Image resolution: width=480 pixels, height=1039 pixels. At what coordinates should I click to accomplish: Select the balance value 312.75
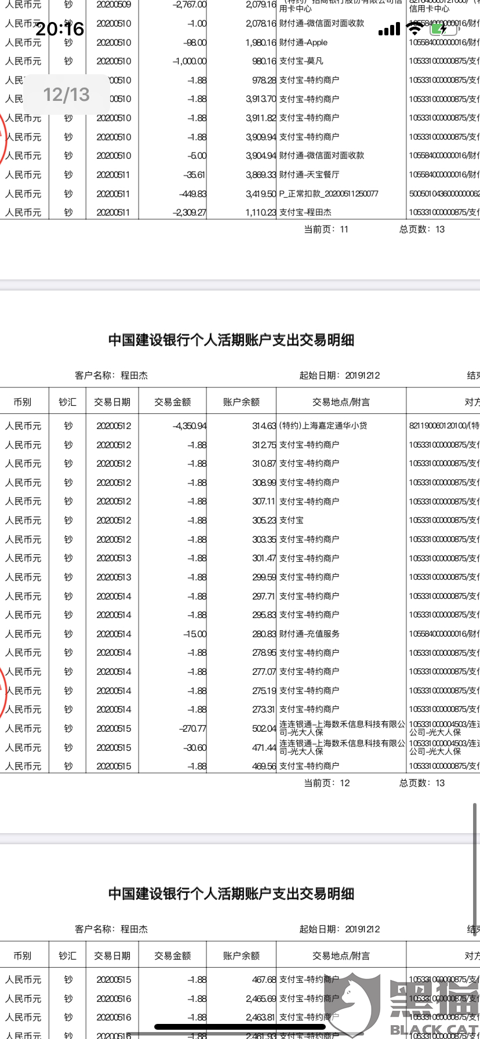pyautogui.click(x=264, y=445)
